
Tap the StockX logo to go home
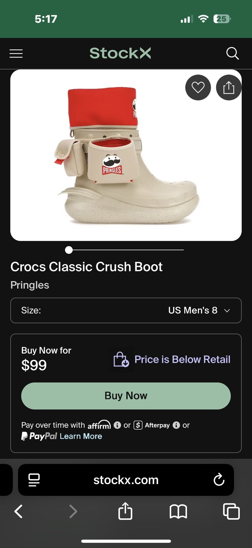pyautogui.click(x=120, y=53)
